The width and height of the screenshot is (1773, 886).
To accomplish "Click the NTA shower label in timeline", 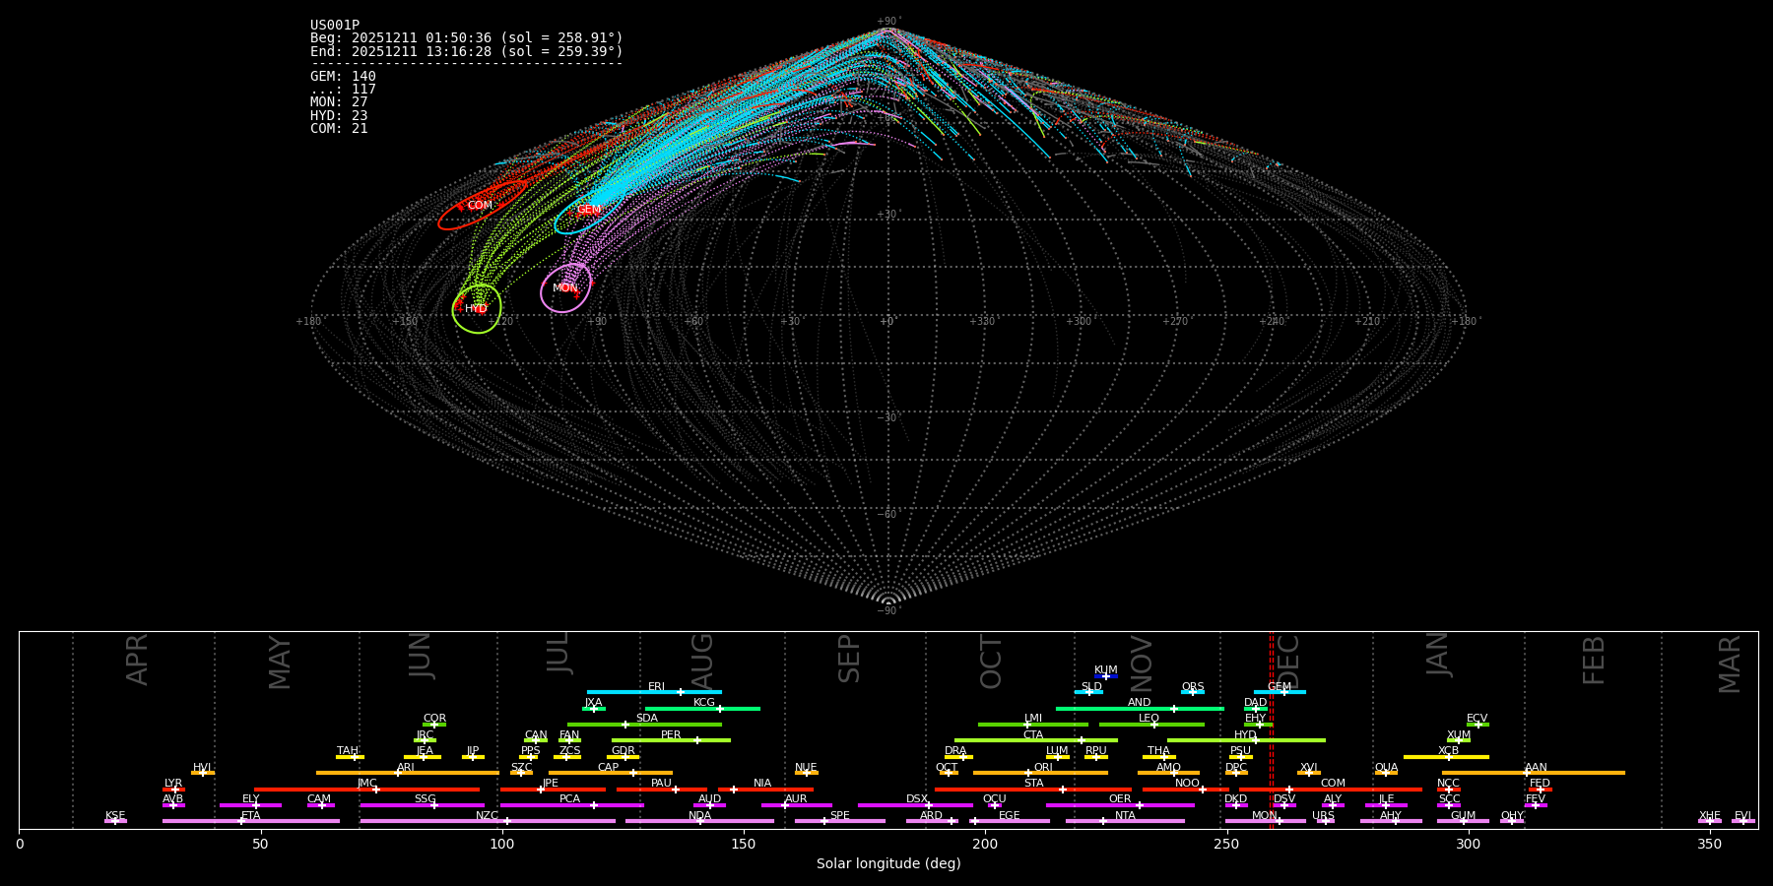I will (1125, 816).
